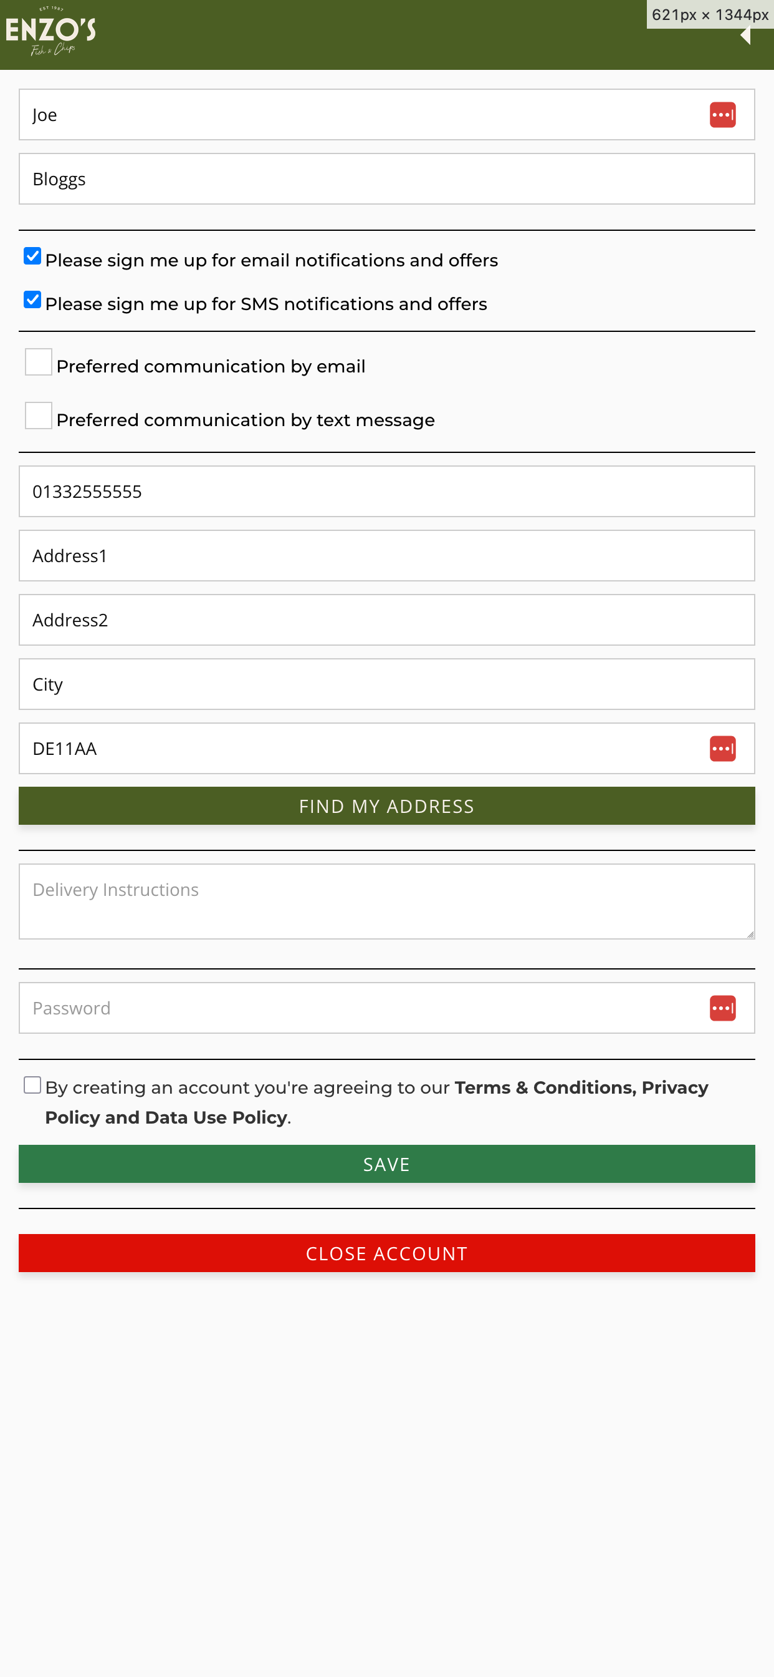774x1677 pixels.
Task: Click the Enzo's Fish & Chips logo
Action: click(50, 32)
